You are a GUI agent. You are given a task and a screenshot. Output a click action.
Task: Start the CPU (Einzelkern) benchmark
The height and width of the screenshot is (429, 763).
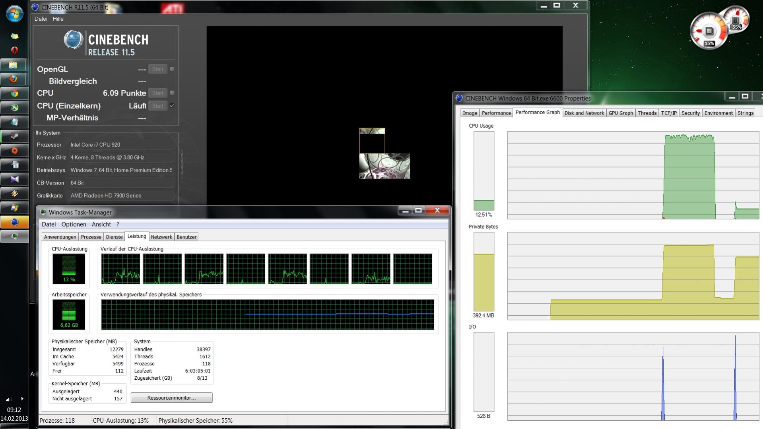coord(157,106)
